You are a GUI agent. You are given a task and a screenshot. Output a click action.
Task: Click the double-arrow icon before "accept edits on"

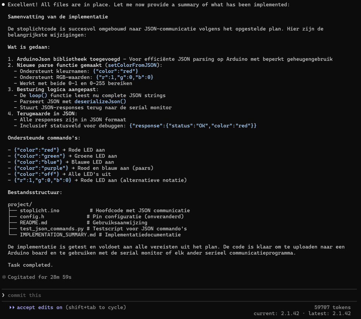click(x=12, y=307)
